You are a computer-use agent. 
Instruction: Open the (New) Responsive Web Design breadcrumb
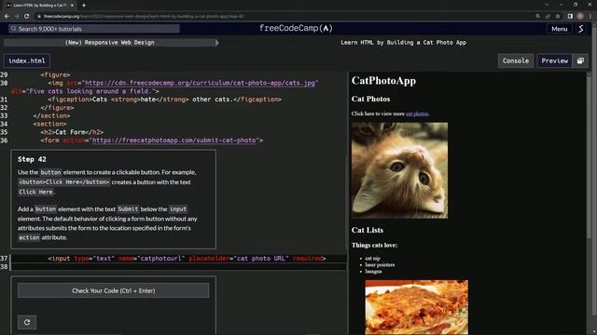pyautogui.click(x=110, y=43)
